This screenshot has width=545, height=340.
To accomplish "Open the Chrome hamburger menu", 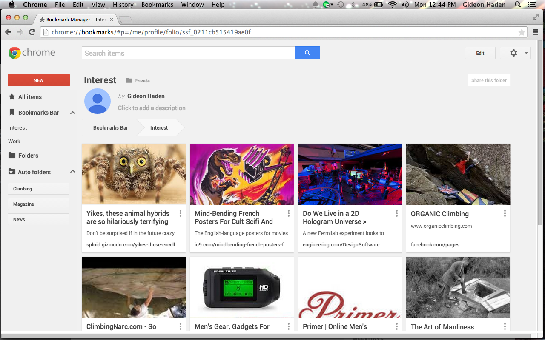I will pyautogui.click(x=535, y=32).
